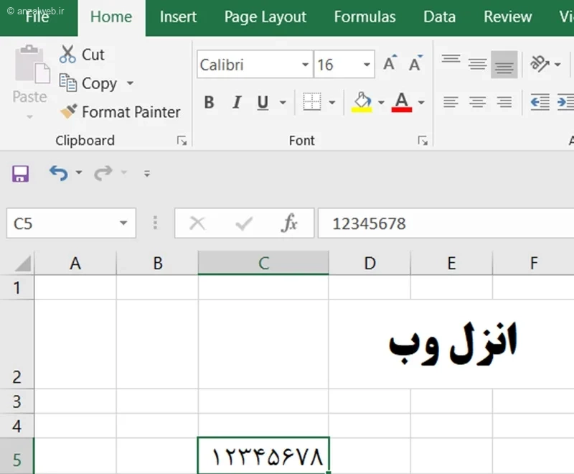This screenshot has width=574, height=474.
Task: Undo the last action
Action: 59,173
